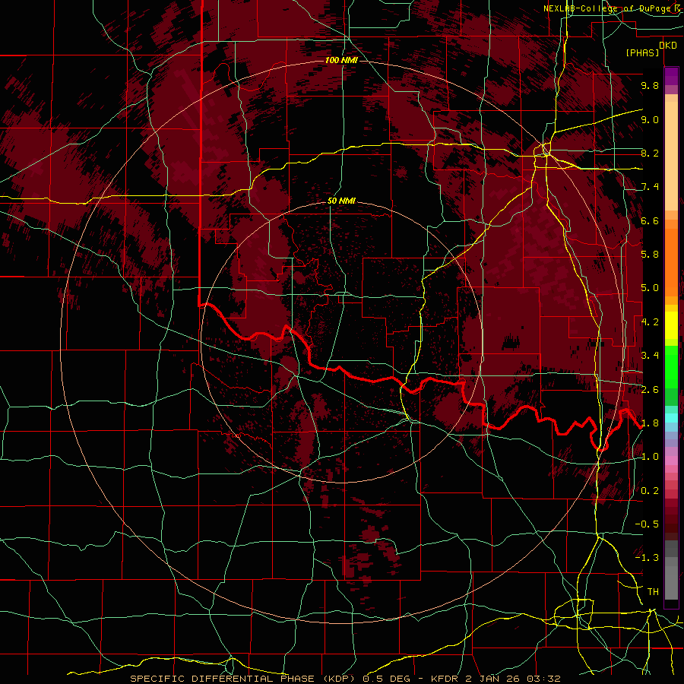Pick the pink segment of the color bar
The height and width of the screenshot is (684, 684).
(671, 461)
